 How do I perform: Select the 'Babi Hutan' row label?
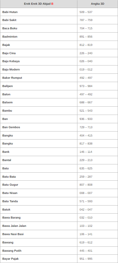(10, 12)
